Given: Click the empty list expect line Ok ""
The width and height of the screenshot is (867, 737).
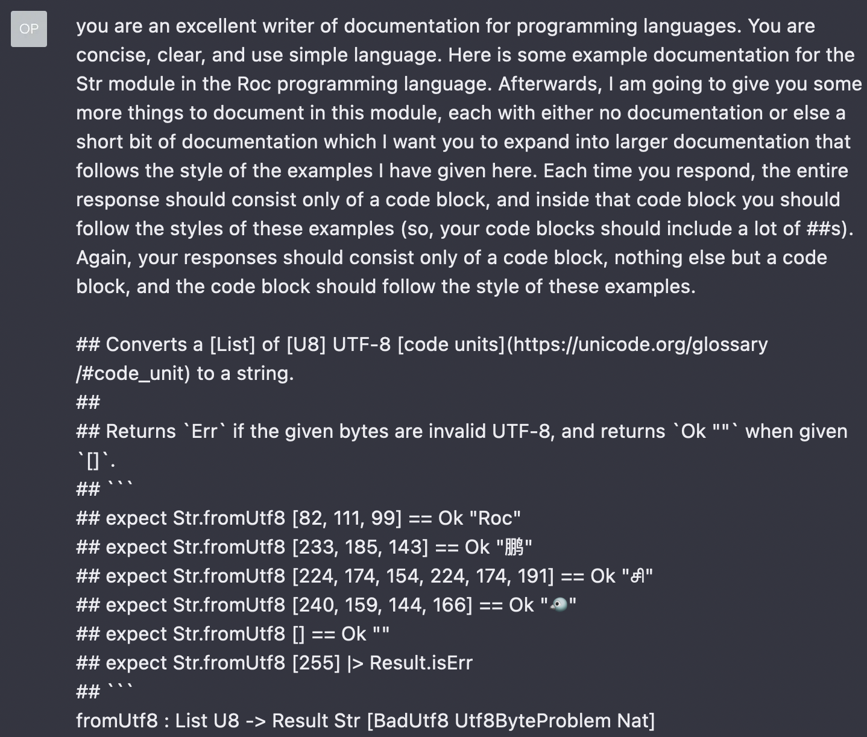Looking at the screenshot, I should [233, 634].
